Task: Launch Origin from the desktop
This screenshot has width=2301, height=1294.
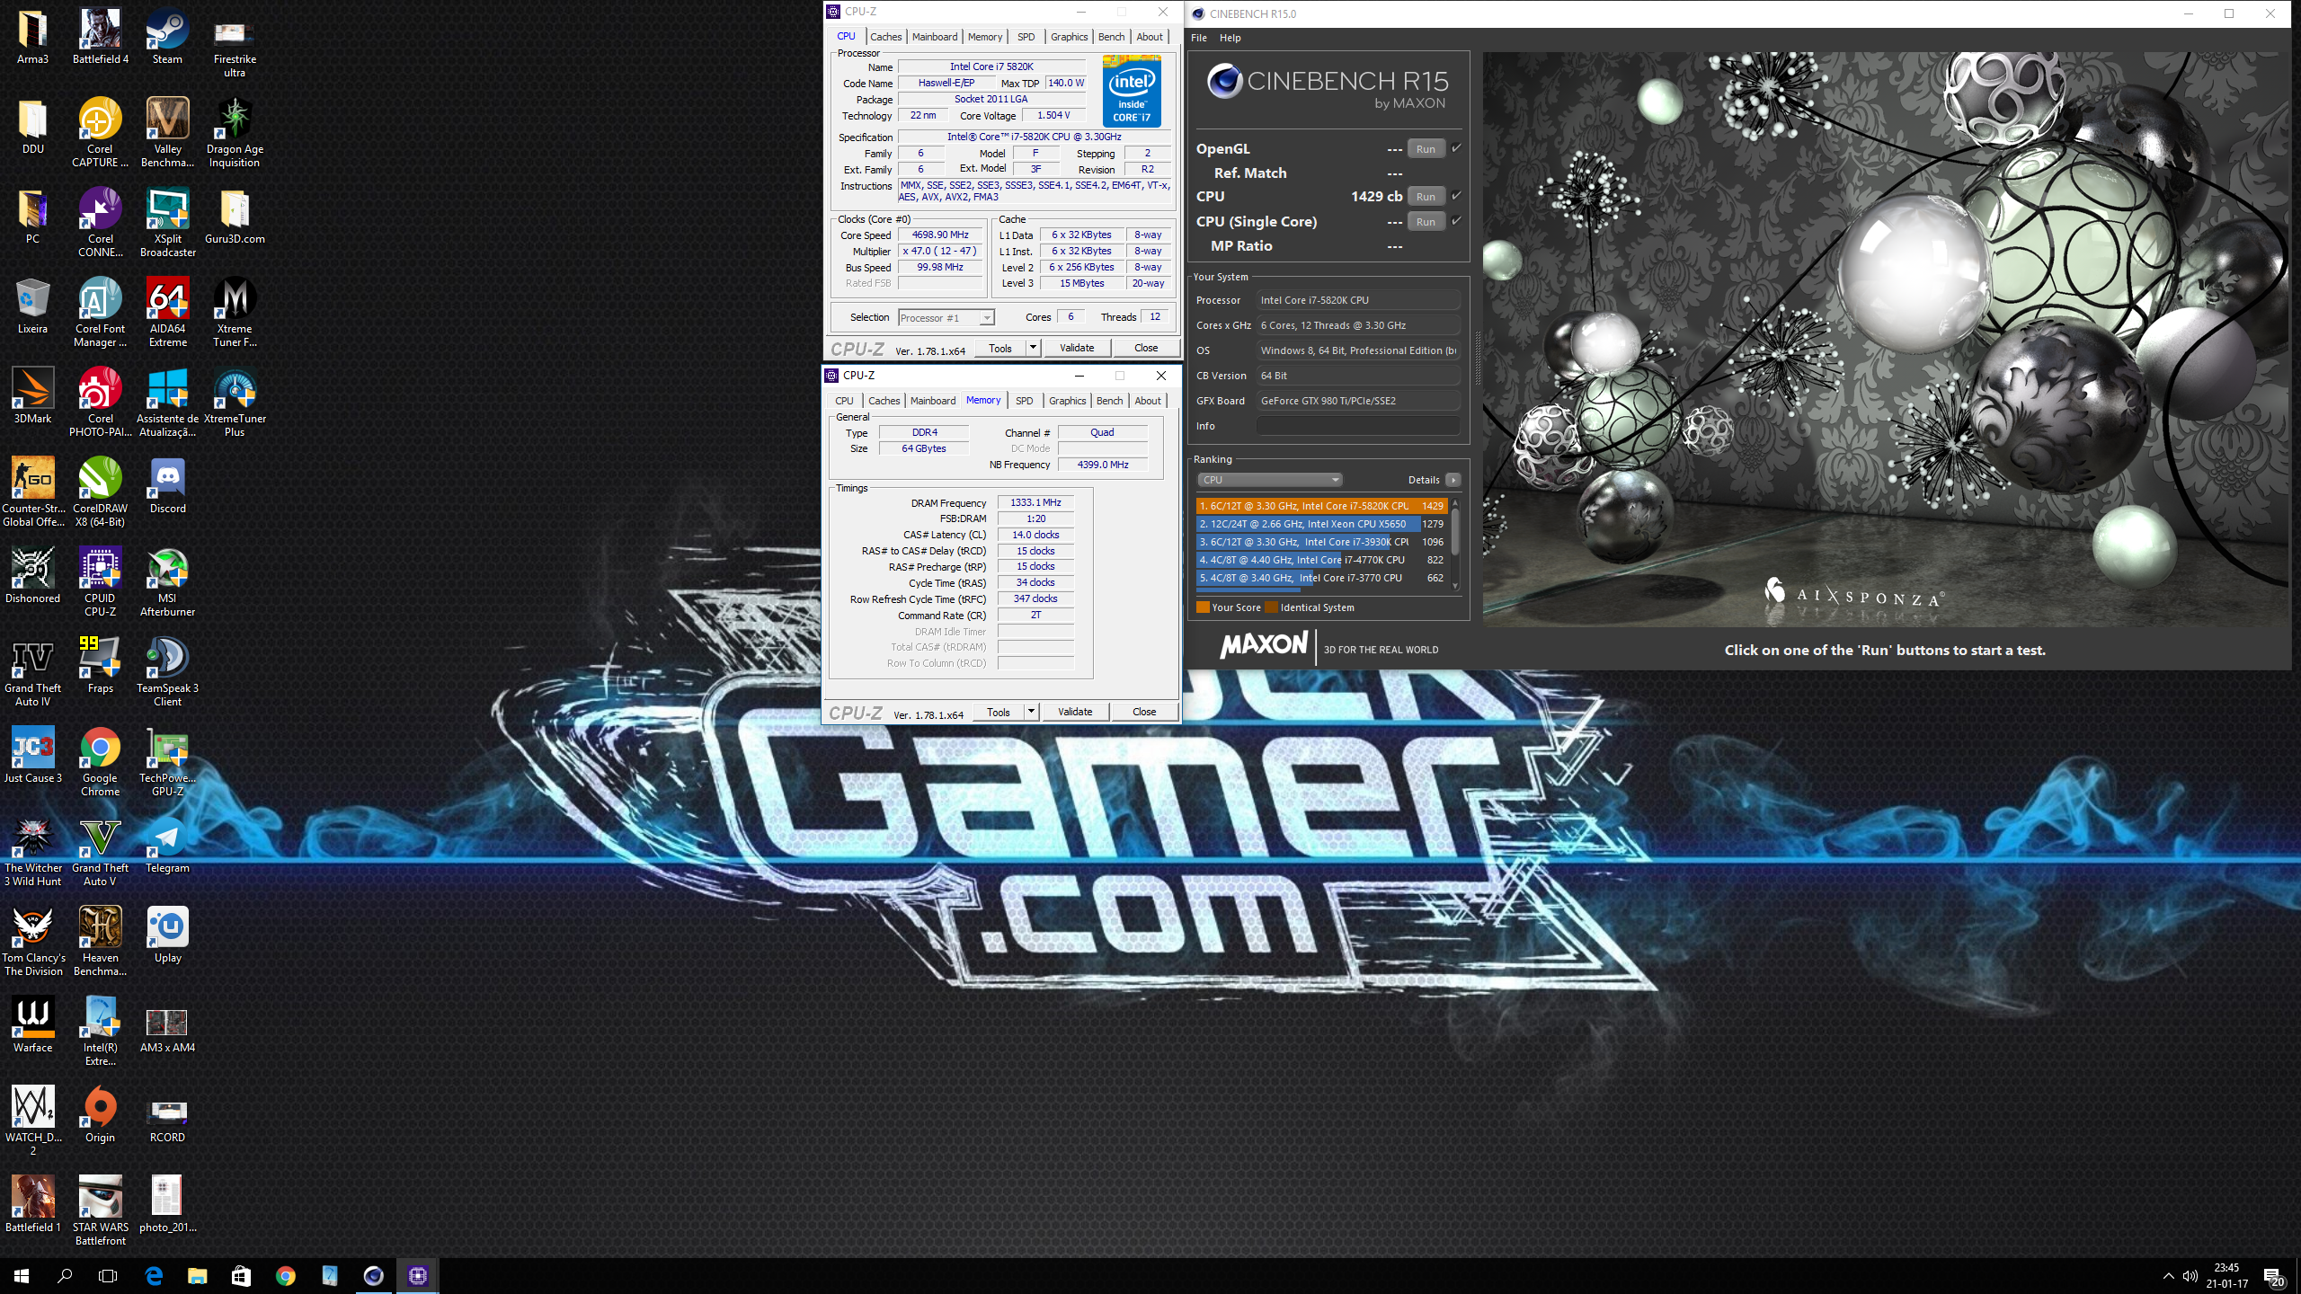Action: point(100,1114)
